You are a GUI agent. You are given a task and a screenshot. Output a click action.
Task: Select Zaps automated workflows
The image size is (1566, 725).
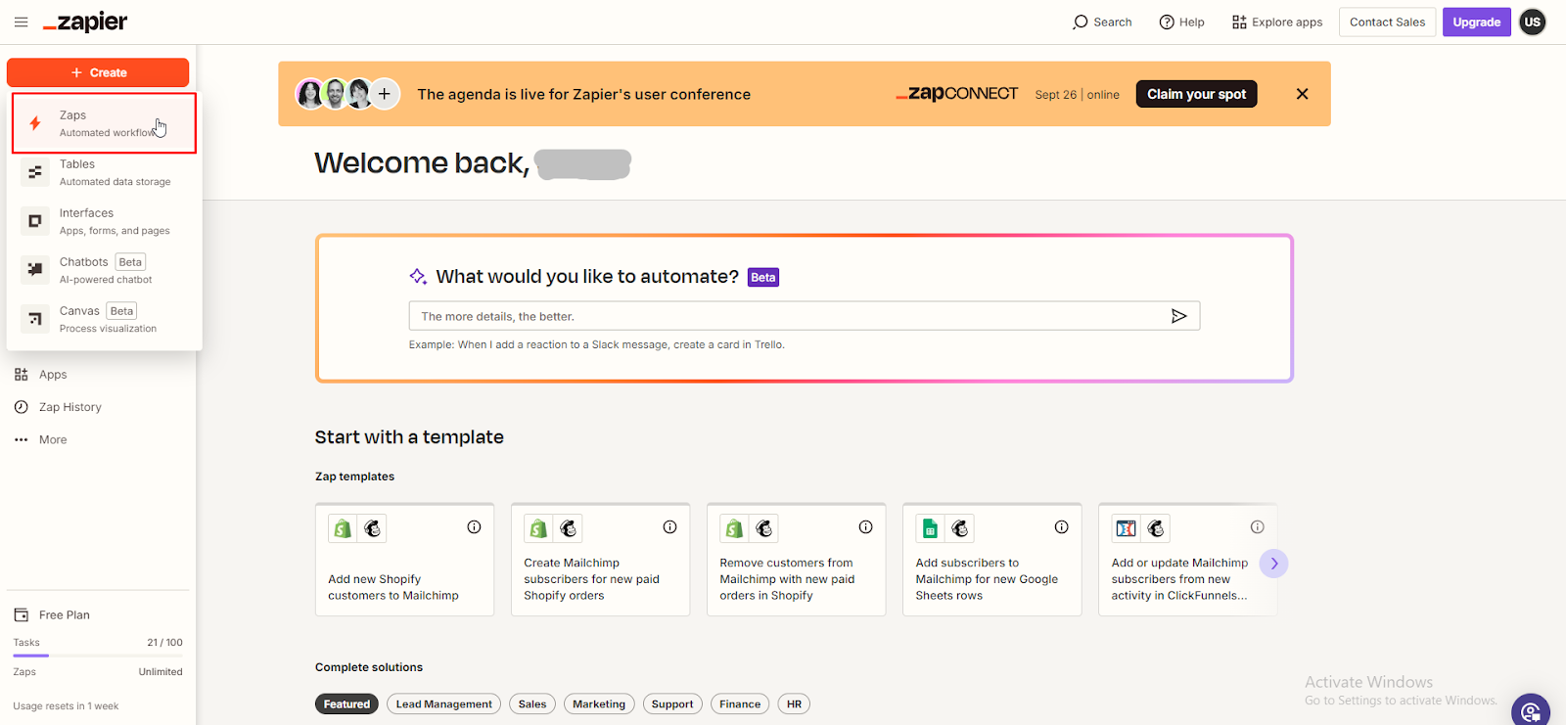coord(104,123)
